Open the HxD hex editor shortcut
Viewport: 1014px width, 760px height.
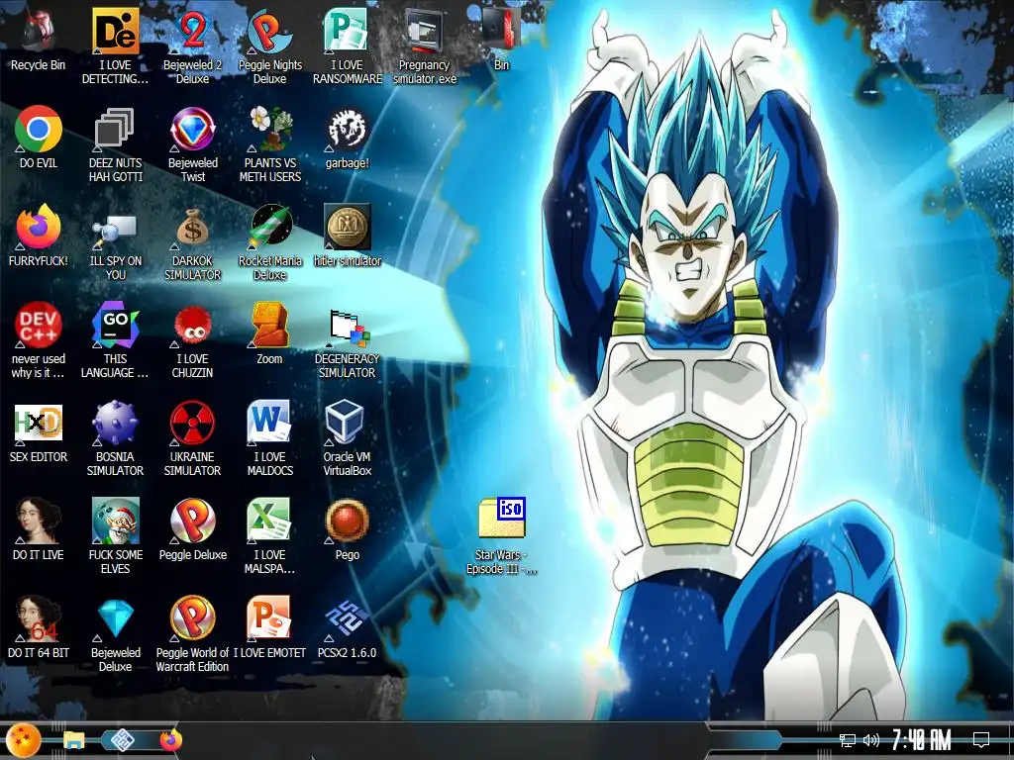pos(39,424)
